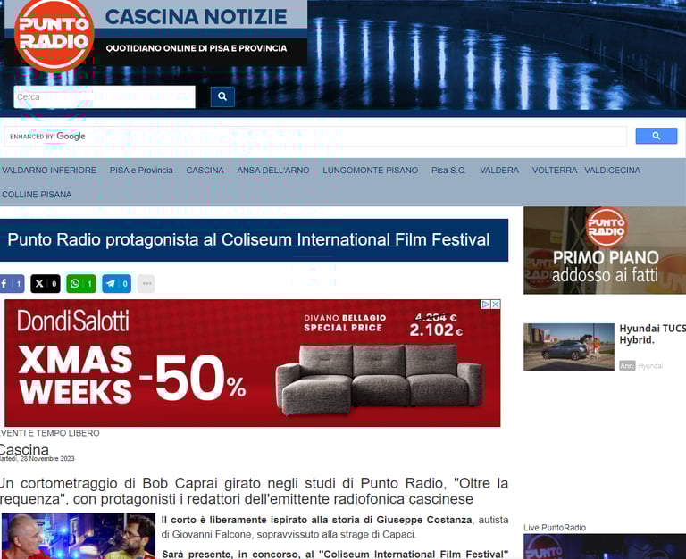Open CASCINA section

point(205,171)
